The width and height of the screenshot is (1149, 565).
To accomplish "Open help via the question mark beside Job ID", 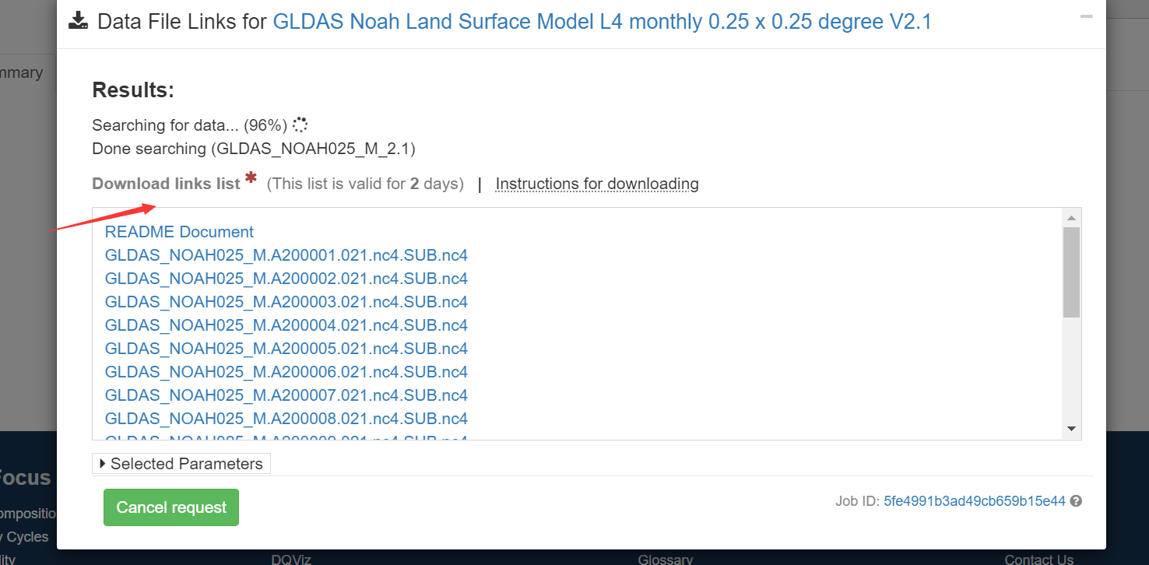I will tap(1077, 501).
